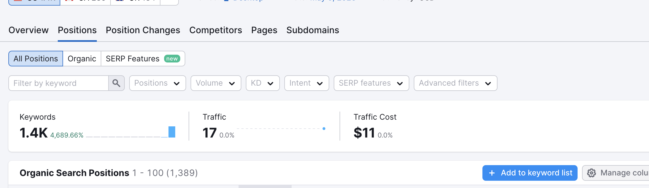Switch to SERP Features toggle
This screenshot has width=649, height=188.
click(143, 59)
